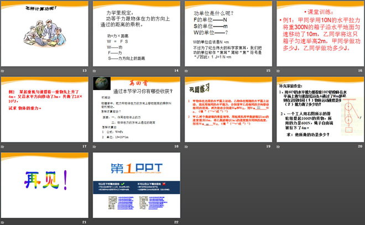Click the transition icon beneath slide 20

[278, 146]
